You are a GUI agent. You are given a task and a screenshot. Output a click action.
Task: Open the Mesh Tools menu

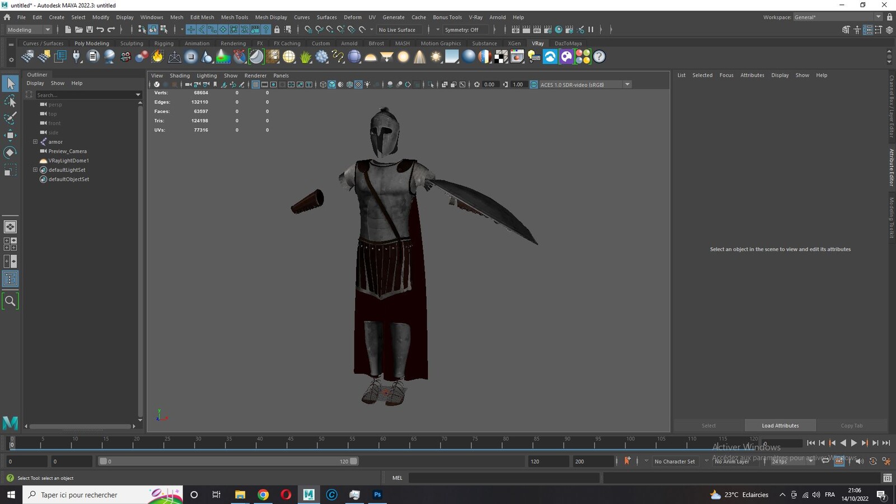click(x=234, y=17)
